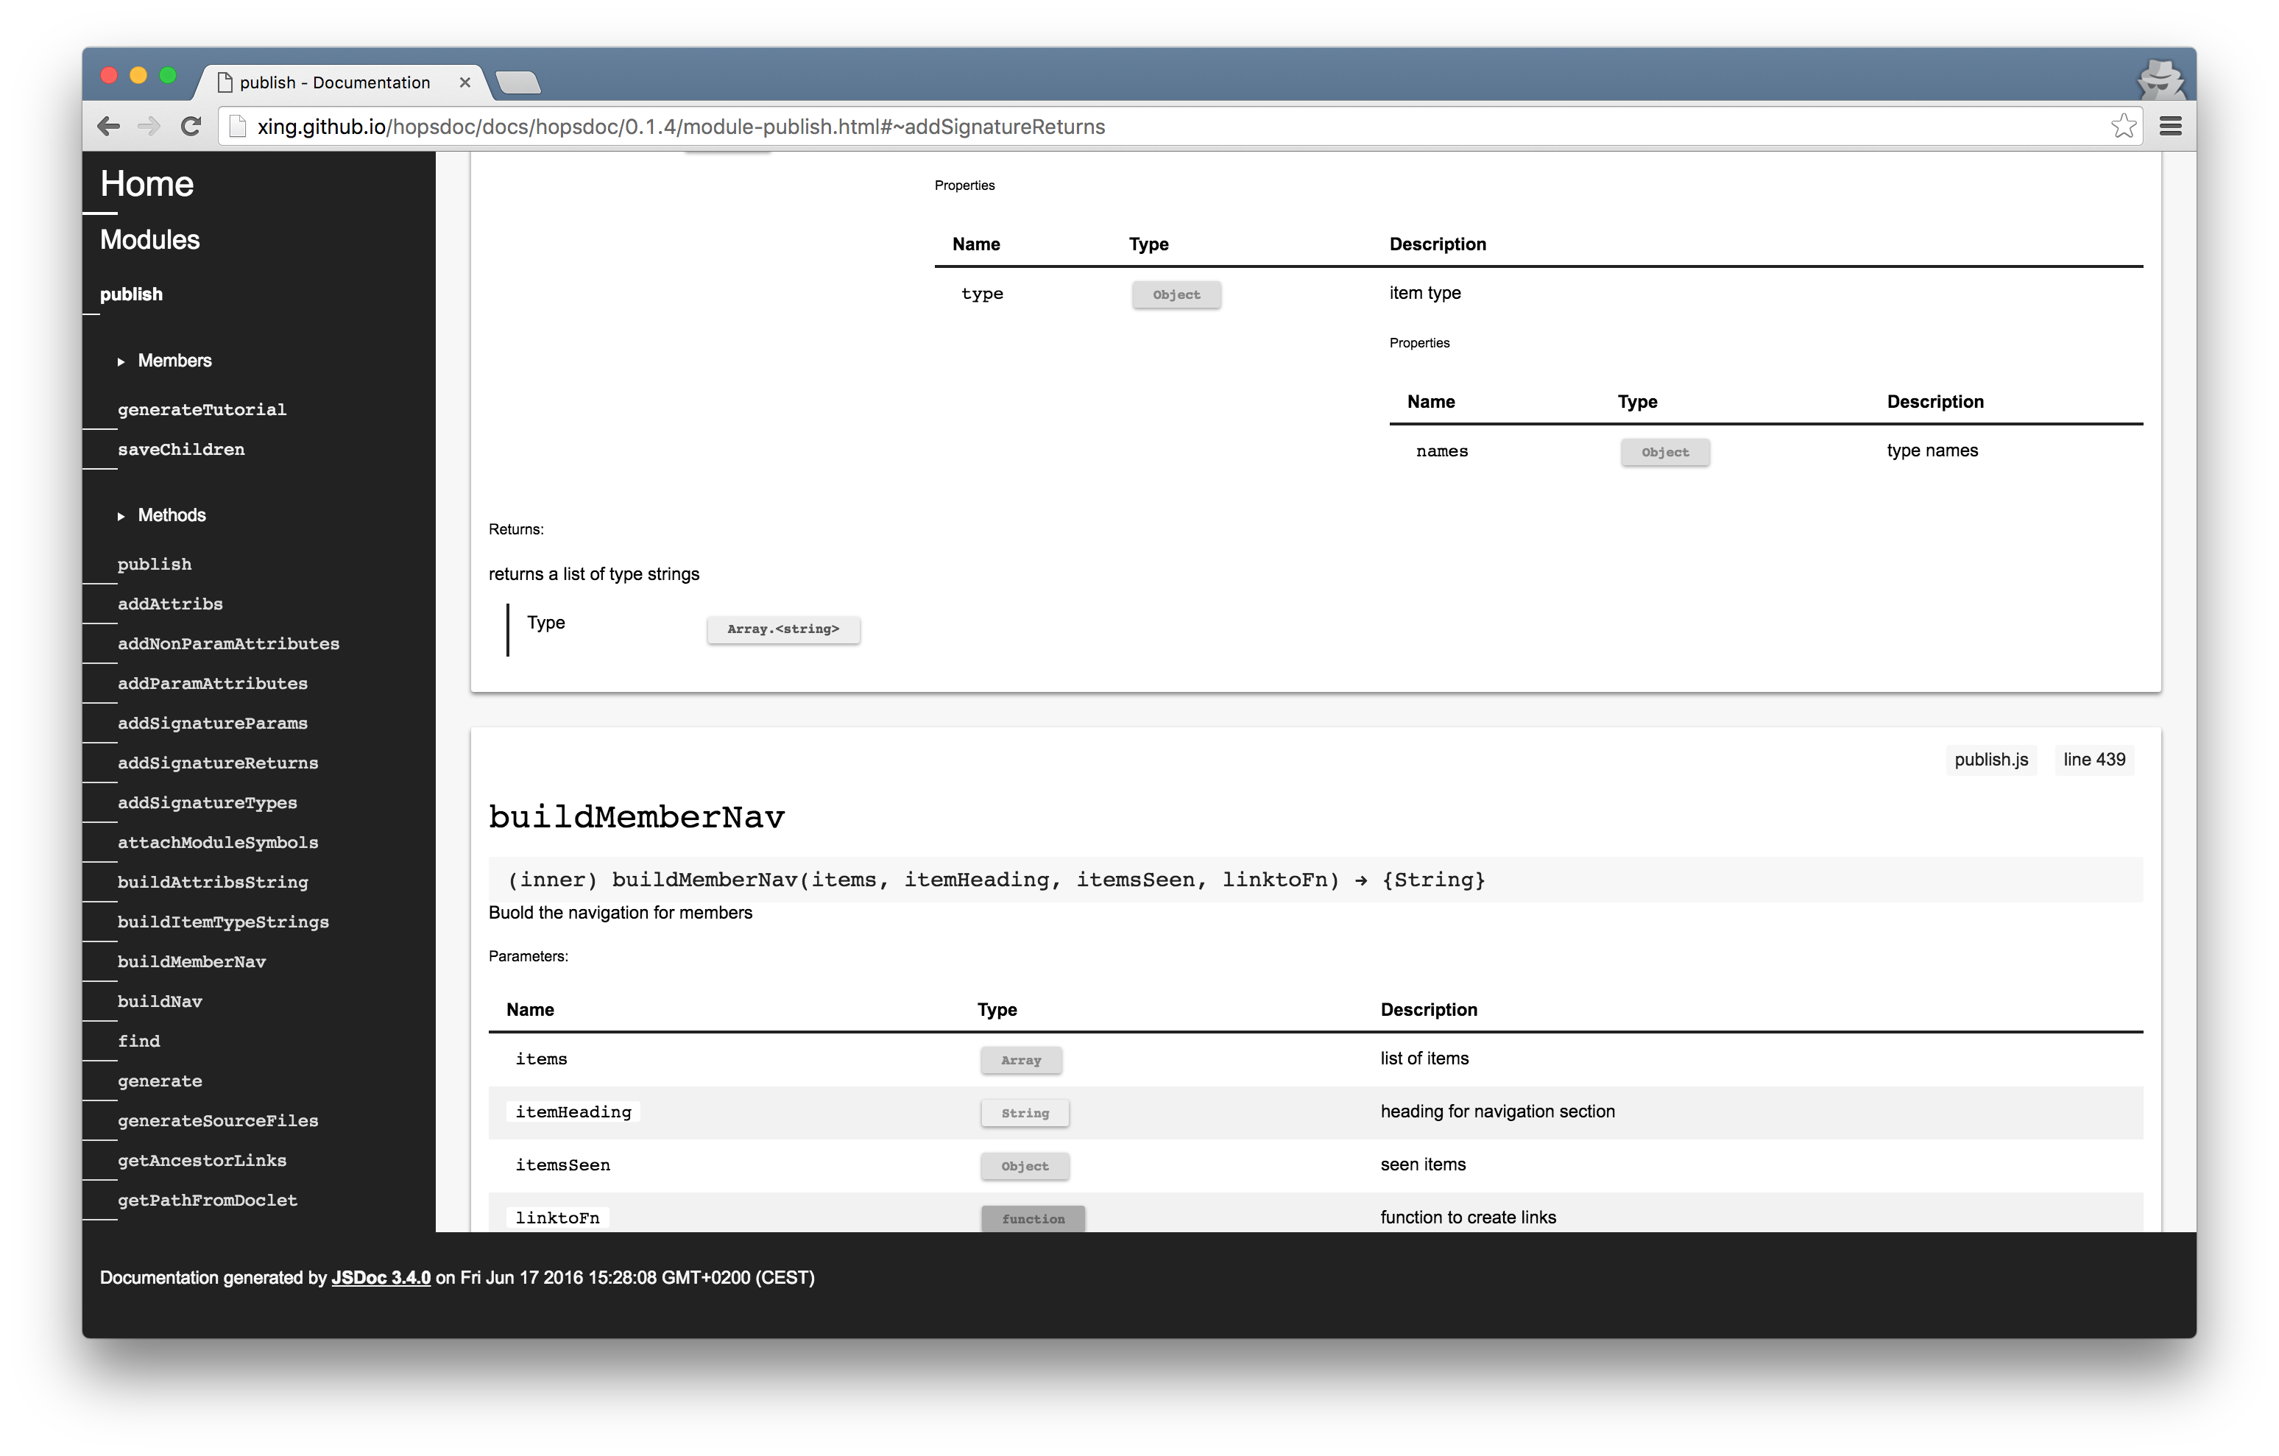
Task: Click the browser back arrow
Action: coord(108,126)
